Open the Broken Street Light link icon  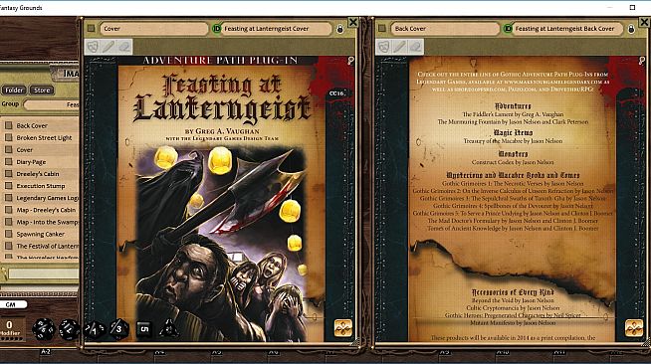[8, 137]
